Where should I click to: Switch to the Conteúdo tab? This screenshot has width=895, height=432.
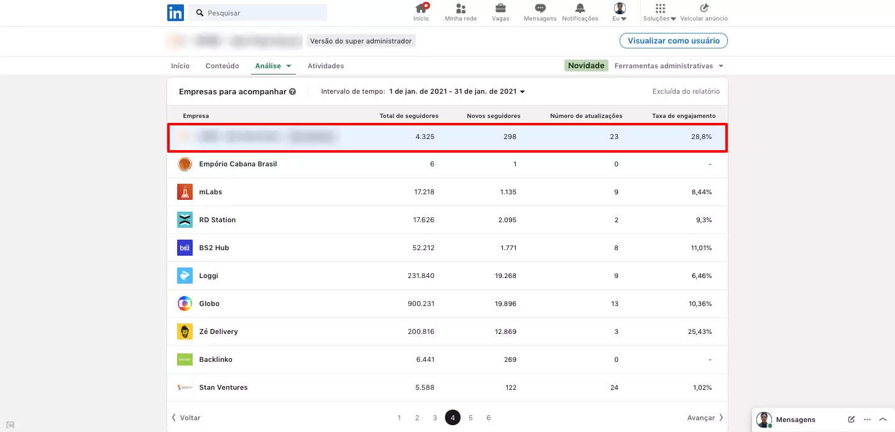click(222, 65)
